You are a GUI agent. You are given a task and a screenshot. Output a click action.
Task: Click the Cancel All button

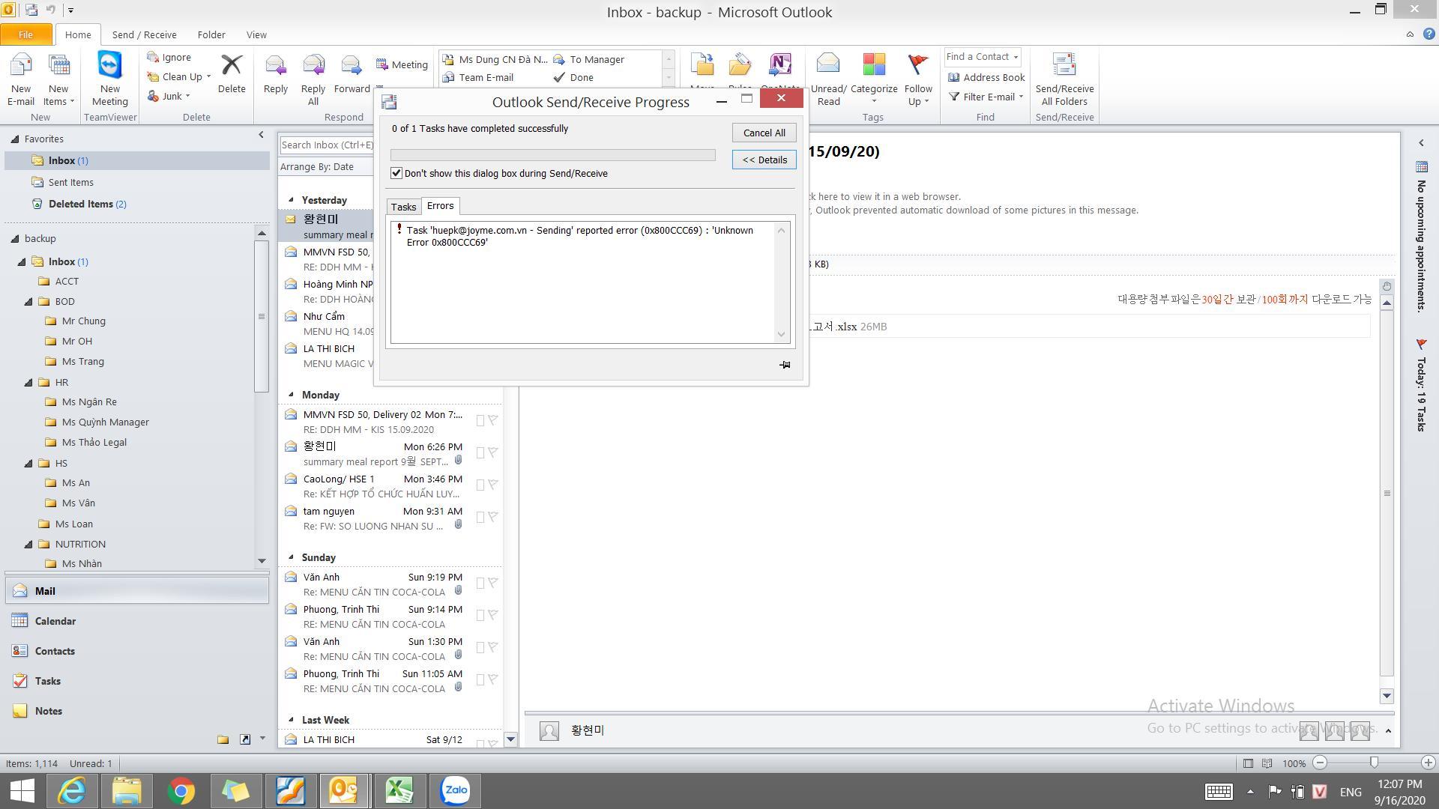pyautogui.click(x=764, y=133)
